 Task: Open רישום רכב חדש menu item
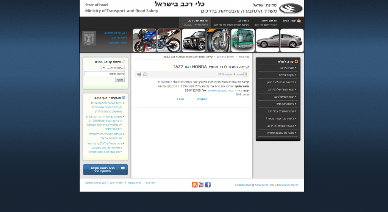285,104
